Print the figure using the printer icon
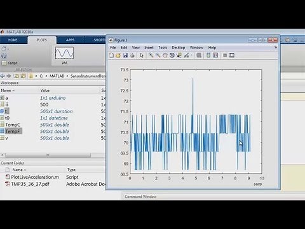This screenshot has width=305, height=229. pyautogui.click(x=132, y=55)
